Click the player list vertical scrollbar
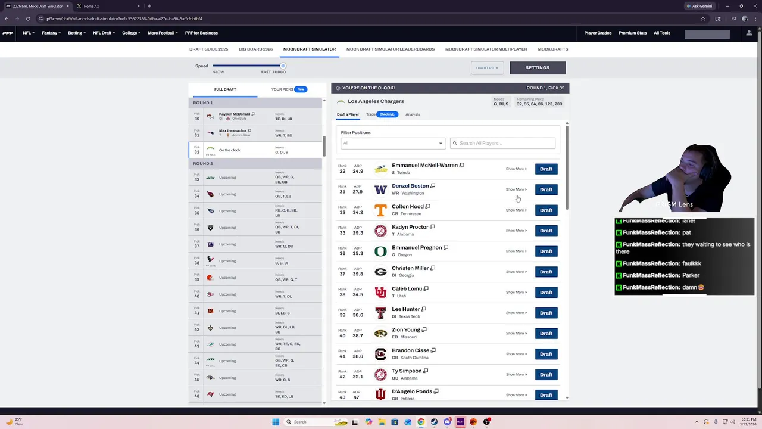Image resolution: width=762 pixels, height=429 pixels. pos(567,167)
